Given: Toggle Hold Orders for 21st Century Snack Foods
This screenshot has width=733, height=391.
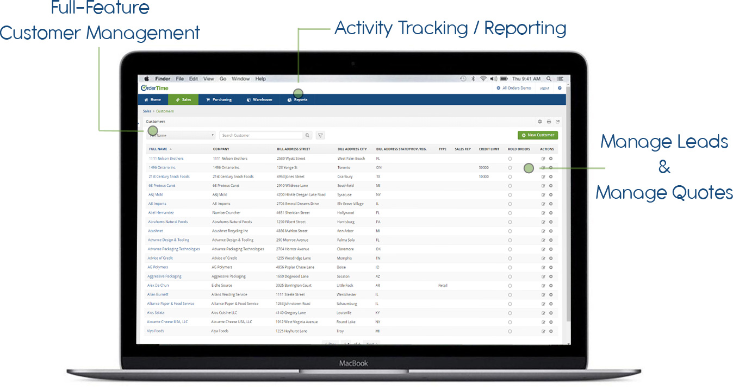Looking at the screenshot, I should [510, 176].
